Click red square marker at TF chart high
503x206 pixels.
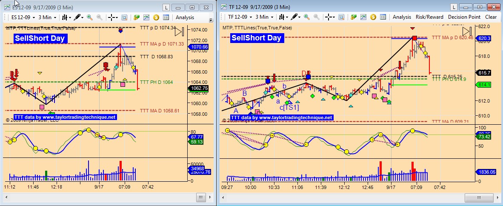tap(414, 38)
